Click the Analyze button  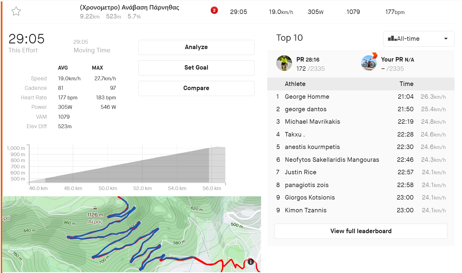pyautogui.click(x=196, y=47)
